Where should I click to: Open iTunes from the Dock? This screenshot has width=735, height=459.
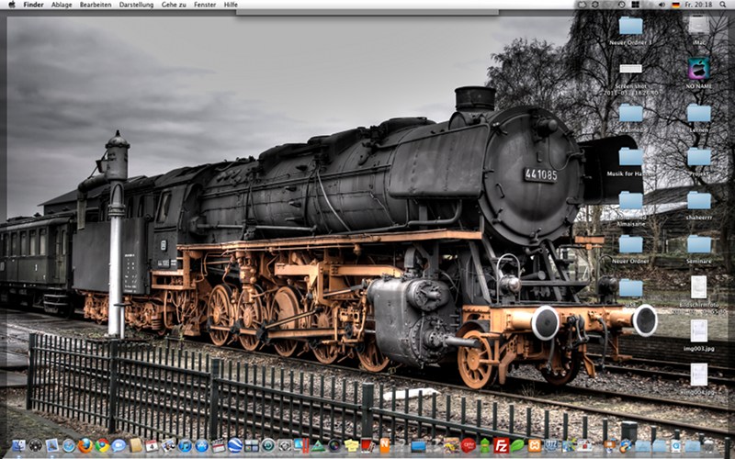186,445
